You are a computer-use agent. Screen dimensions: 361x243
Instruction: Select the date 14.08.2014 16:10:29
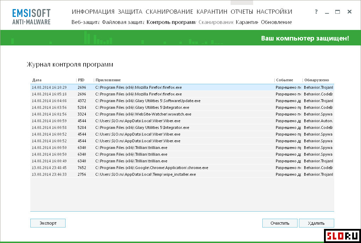coord(49,87)
